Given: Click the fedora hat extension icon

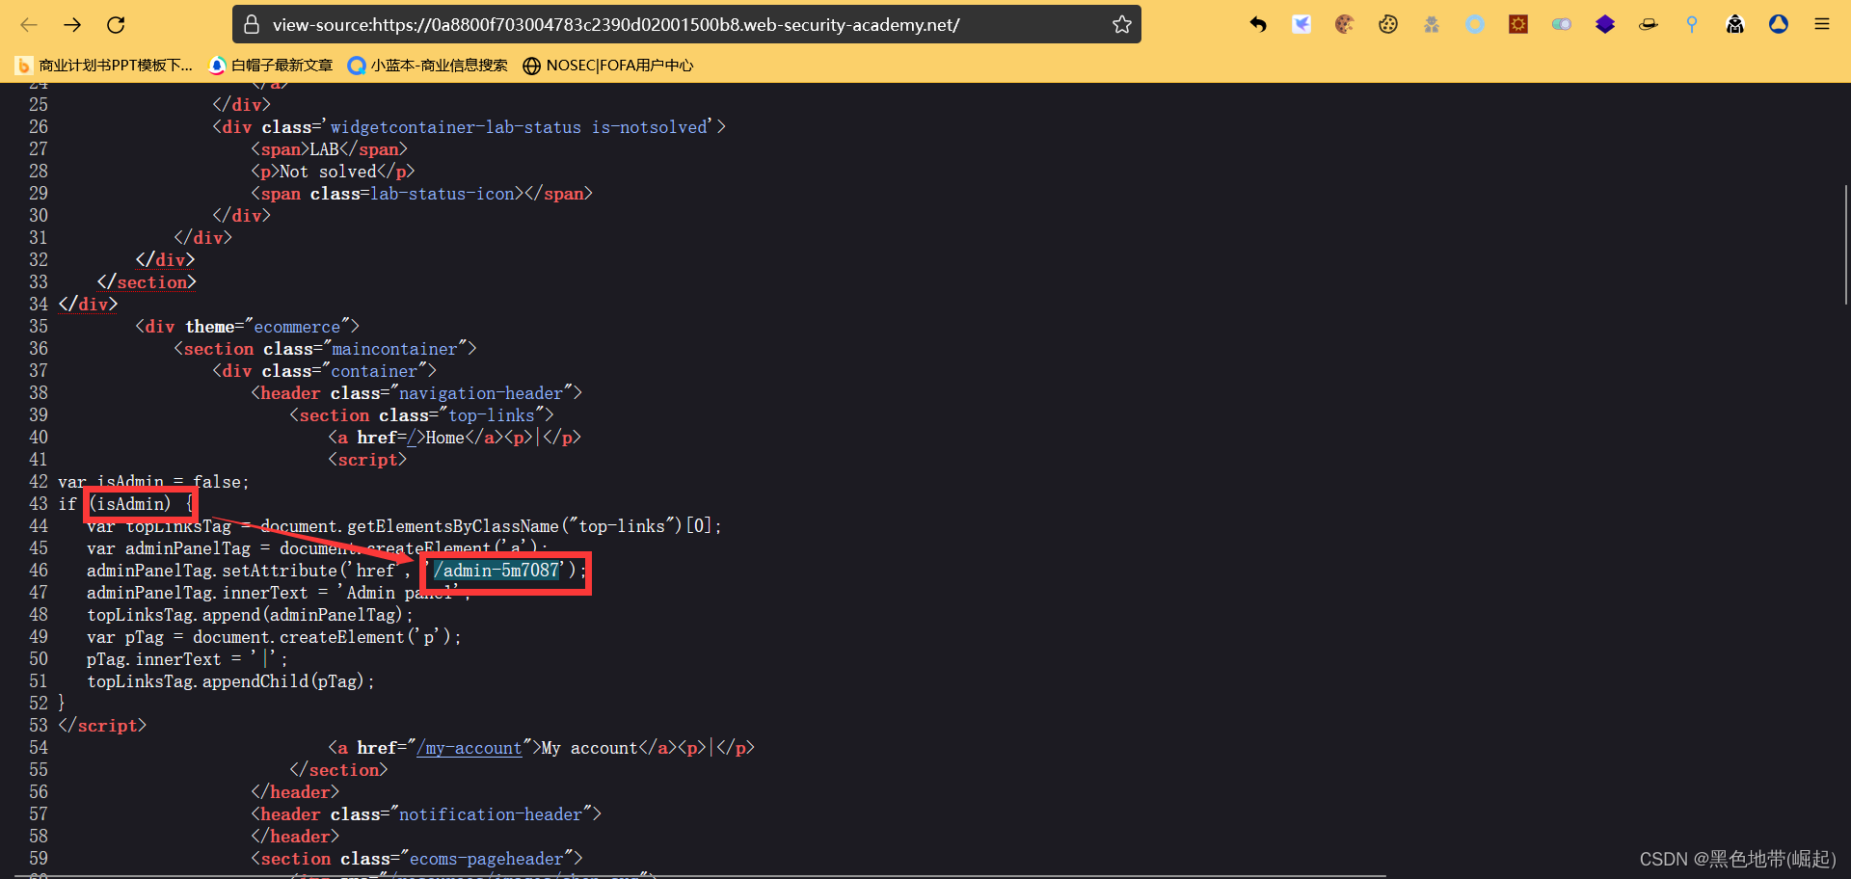Looking at the screenshot, I should click(x=1648, y=25).
